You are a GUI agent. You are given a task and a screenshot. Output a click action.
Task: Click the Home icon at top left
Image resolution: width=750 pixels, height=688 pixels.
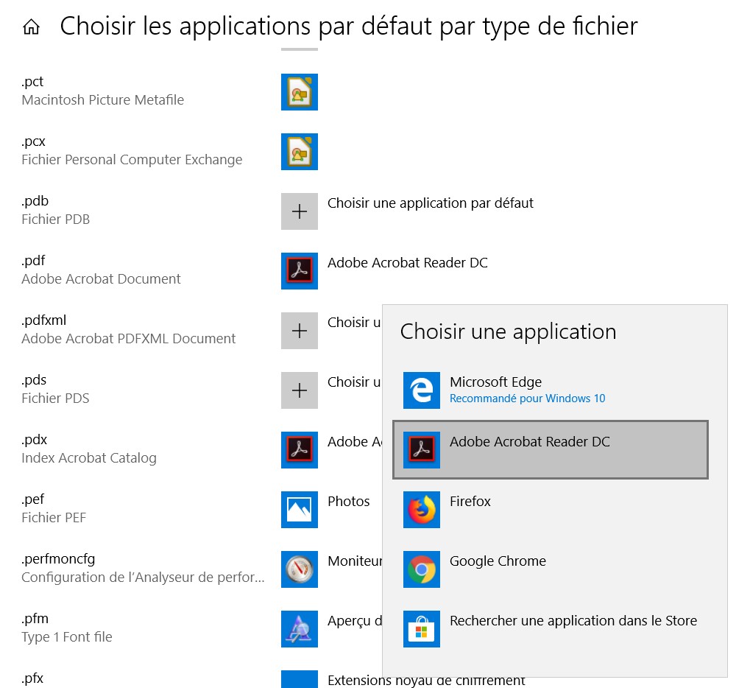tap(31, 28)
